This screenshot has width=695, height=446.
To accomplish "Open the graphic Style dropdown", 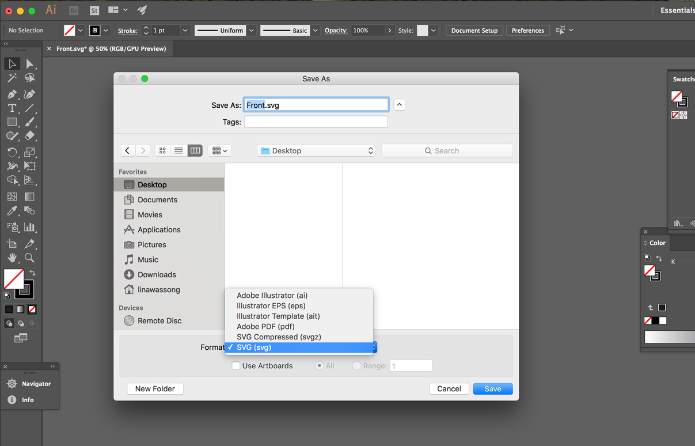I will click(x=434, y=31).
